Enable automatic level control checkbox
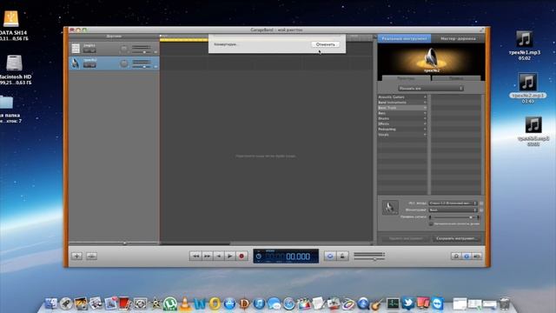The height and width of the screenshot is (313, 556). coord(431,223)
